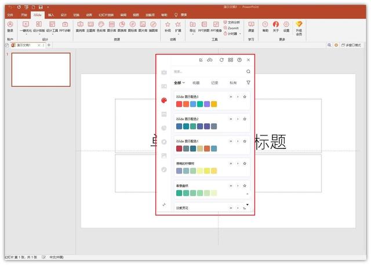The width and height of the screenshot is (371, 265).
Task: Select slide 1 thumbnail
Action: (41, 69)
